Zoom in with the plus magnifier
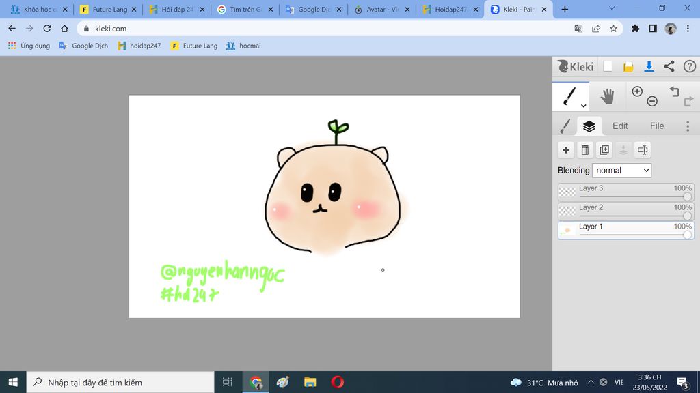The width and height of the screenshot is (700, 393). pyautogui.click(x=637, y=91)
